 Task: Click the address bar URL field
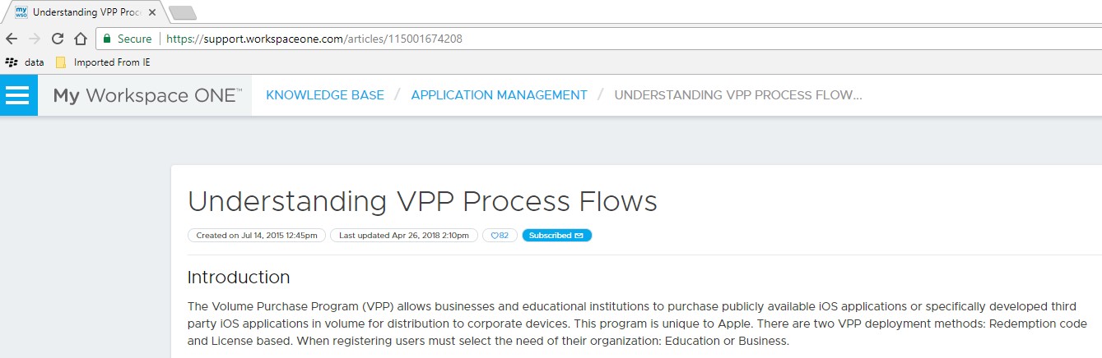(576, 39)
